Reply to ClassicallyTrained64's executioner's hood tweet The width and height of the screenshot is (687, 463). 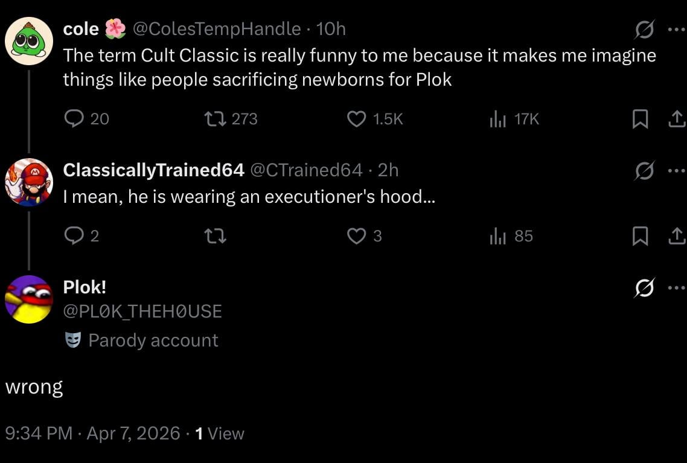pos(74,236)
